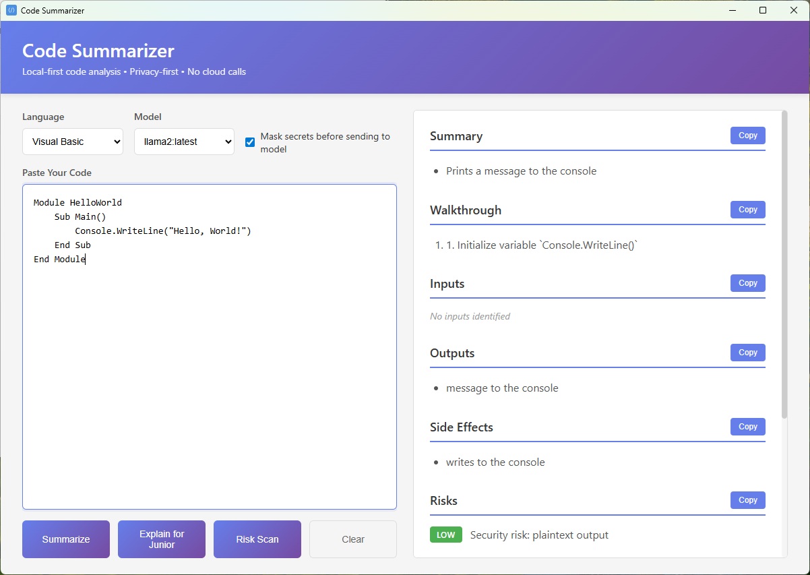Click 'Security risk: plaintext output' text
Viewport: 810px width, 575px height.
tap(539, 535)
